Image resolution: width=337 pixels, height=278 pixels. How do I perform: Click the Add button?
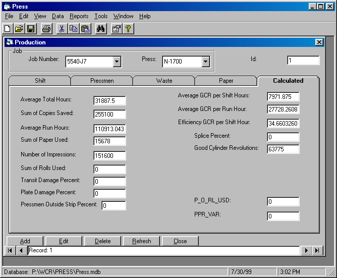[x=25, y=241]
